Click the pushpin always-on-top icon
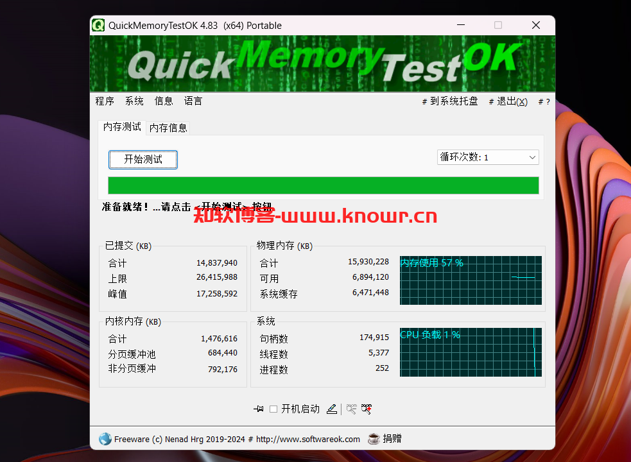 [x=258, y=409]
